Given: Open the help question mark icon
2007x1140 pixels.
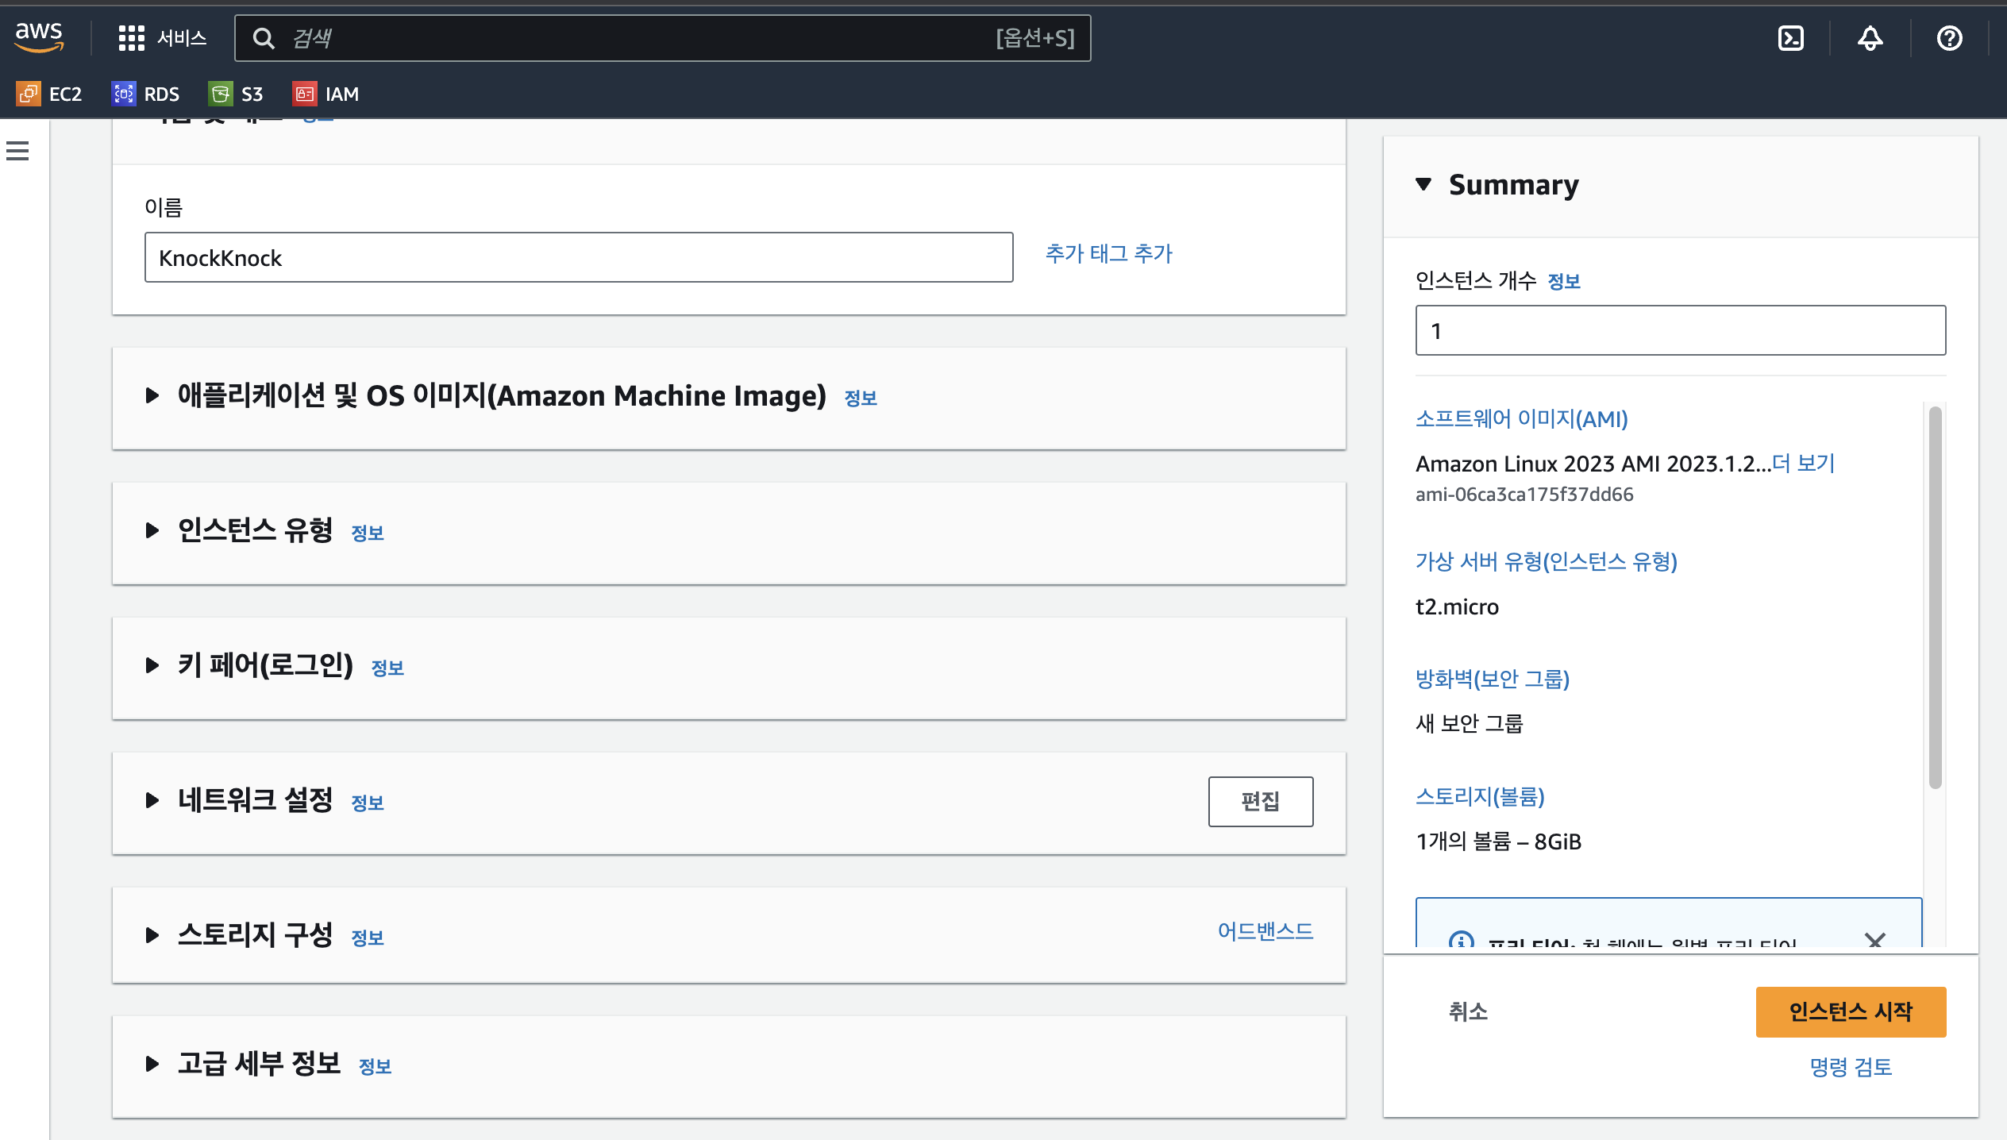Looking at the screenshot, I should (1949, 38).
